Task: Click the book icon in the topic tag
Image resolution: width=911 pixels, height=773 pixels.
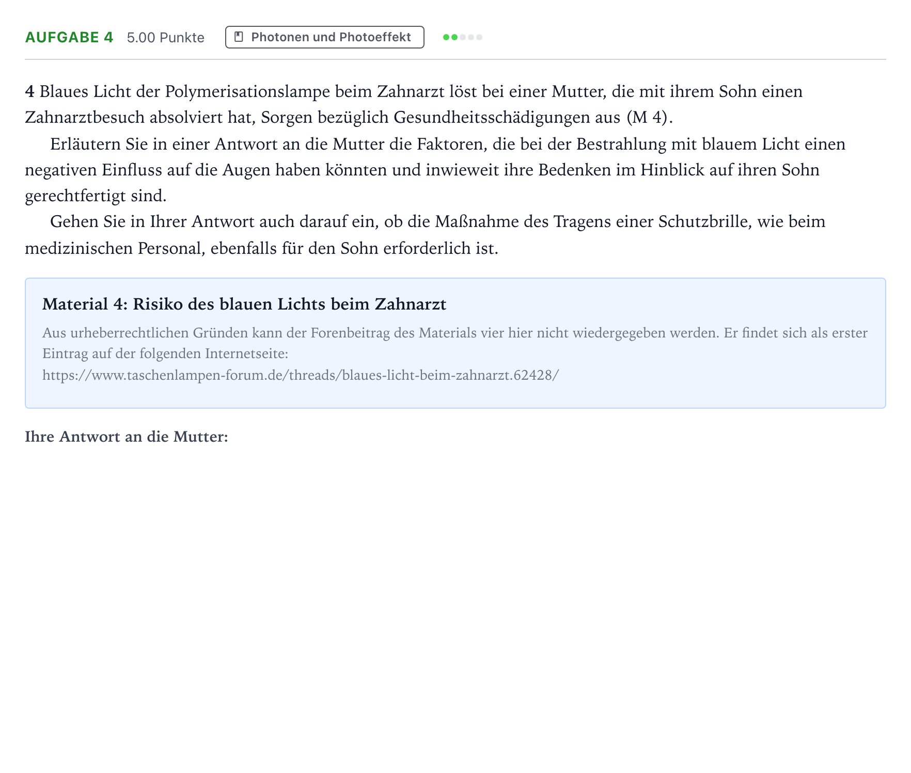Action: click(x=239, y=37)
